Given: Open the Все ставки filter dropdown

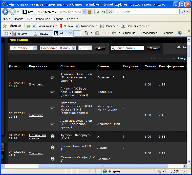Looking at the screenshot, I should point(24,48).
